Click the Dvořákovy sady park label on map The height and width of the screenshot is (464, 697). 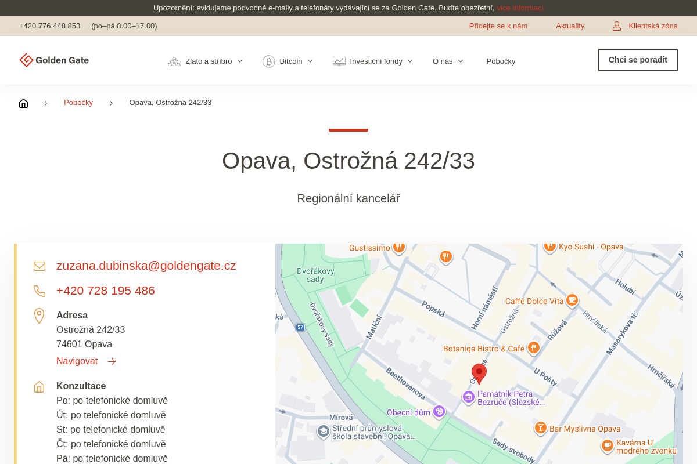pyautogui.click(x=315, y=275)
